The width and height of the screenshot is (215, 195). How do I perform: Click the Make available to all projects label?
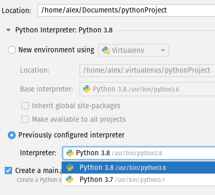78,120
